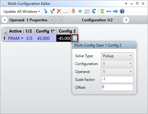Click the green swap arrows icon
Viewport: 148px width, 114px height.
(102, 11)
